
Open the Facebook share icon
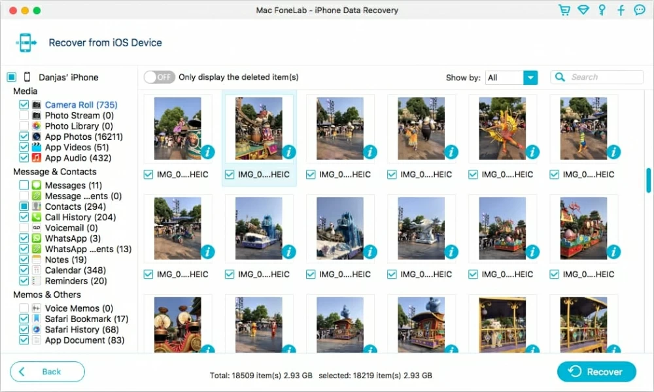[x=621, y=10]
